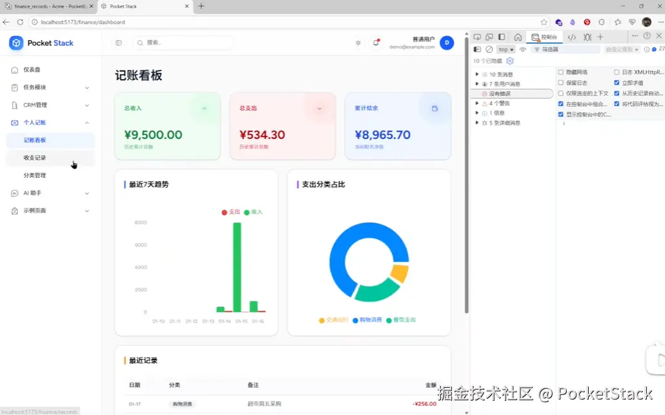Switch to the finance_records browser tab
The width and height of the screenshot is (665, 415).
click(x=49, y=6)
